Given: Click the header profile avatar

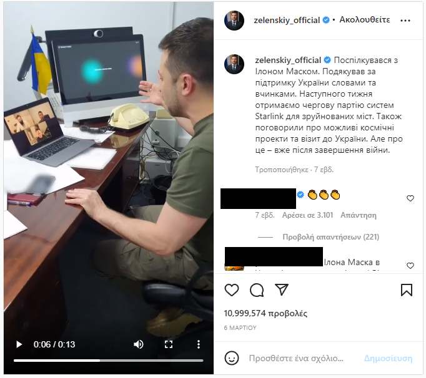Looking at the screenshot, I should [234, 21].
